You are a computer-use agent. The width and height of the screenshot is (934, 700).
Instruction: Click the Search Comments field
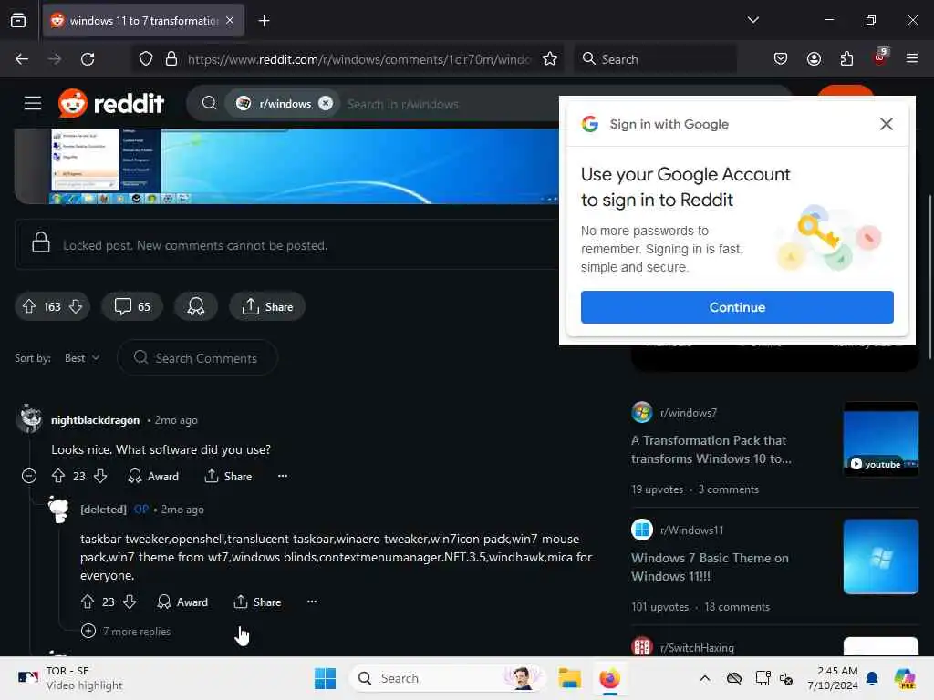[197, 357]
